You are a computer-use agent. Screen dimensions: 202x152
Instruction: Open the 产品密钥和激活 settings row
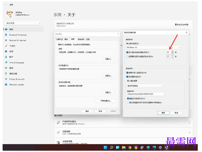[124, 123]
